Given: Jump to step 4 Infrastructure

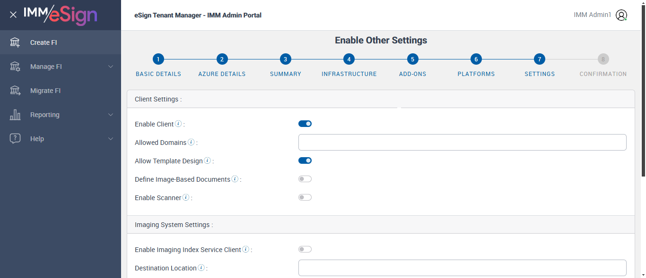Looking at the screenshot, I should tap(349, 59).
